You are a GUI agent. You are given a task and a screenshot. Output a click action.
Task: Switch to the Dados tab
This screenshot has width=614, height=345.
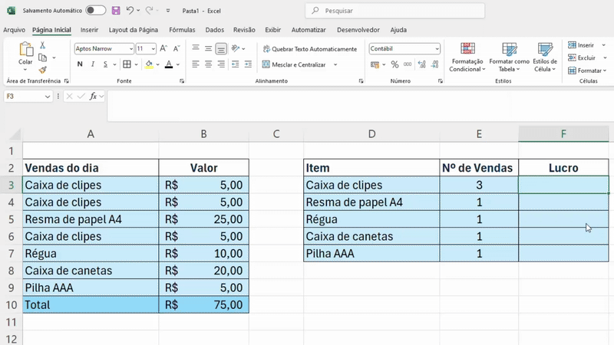click(x=215, y=30)
